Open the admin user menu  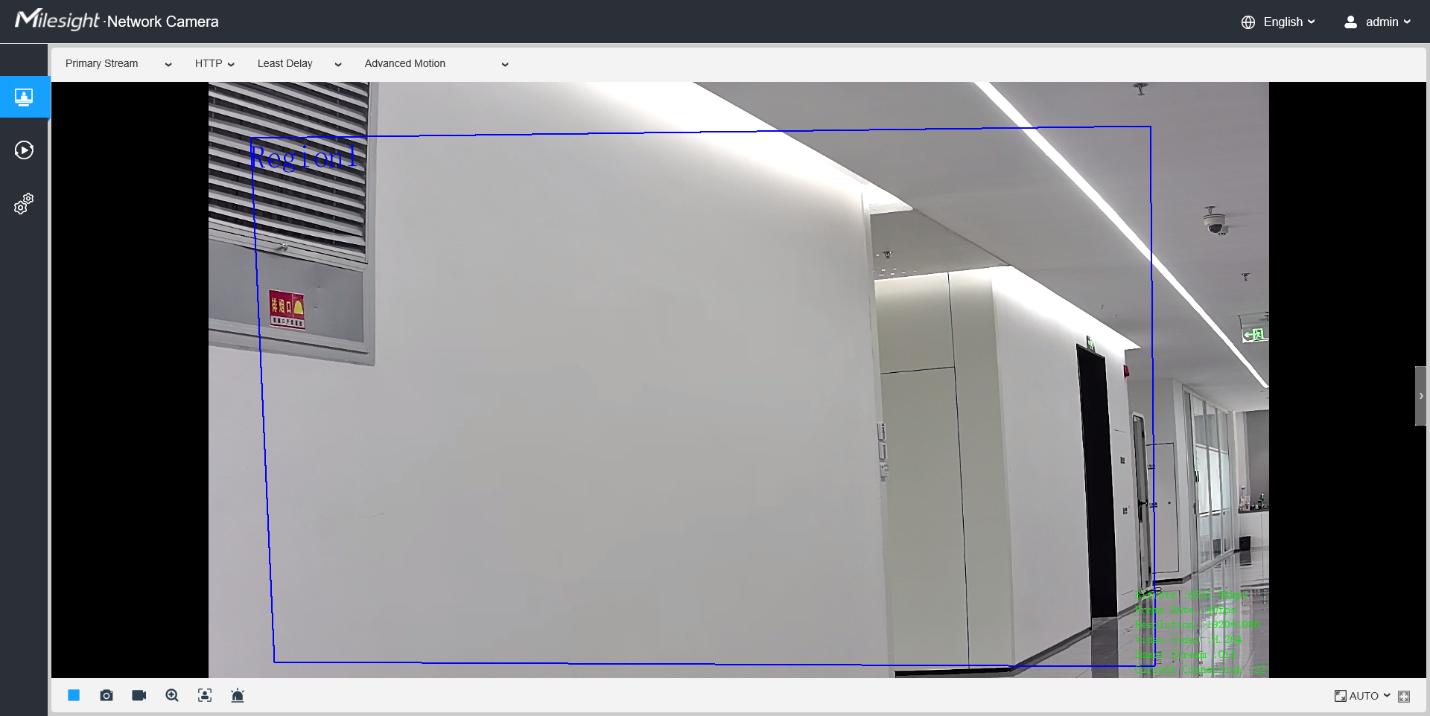(x=1388, y=22)
